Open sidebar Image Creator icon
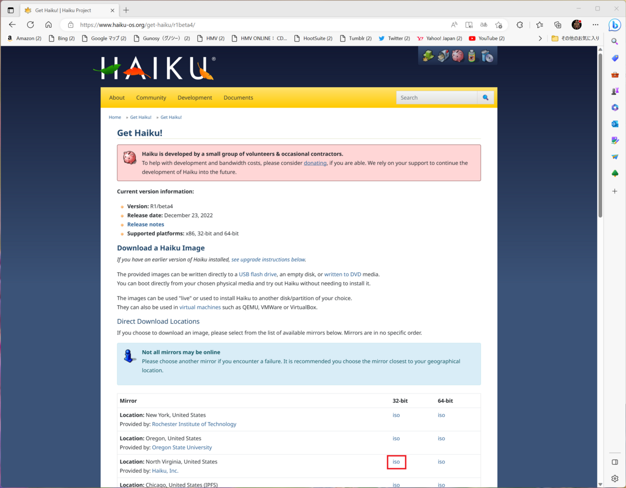Viewport: 626px width, 488px height. (615, 140)
